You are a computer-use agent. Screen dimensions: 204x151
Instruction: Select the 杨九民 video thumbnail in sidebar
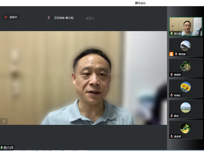186,26
